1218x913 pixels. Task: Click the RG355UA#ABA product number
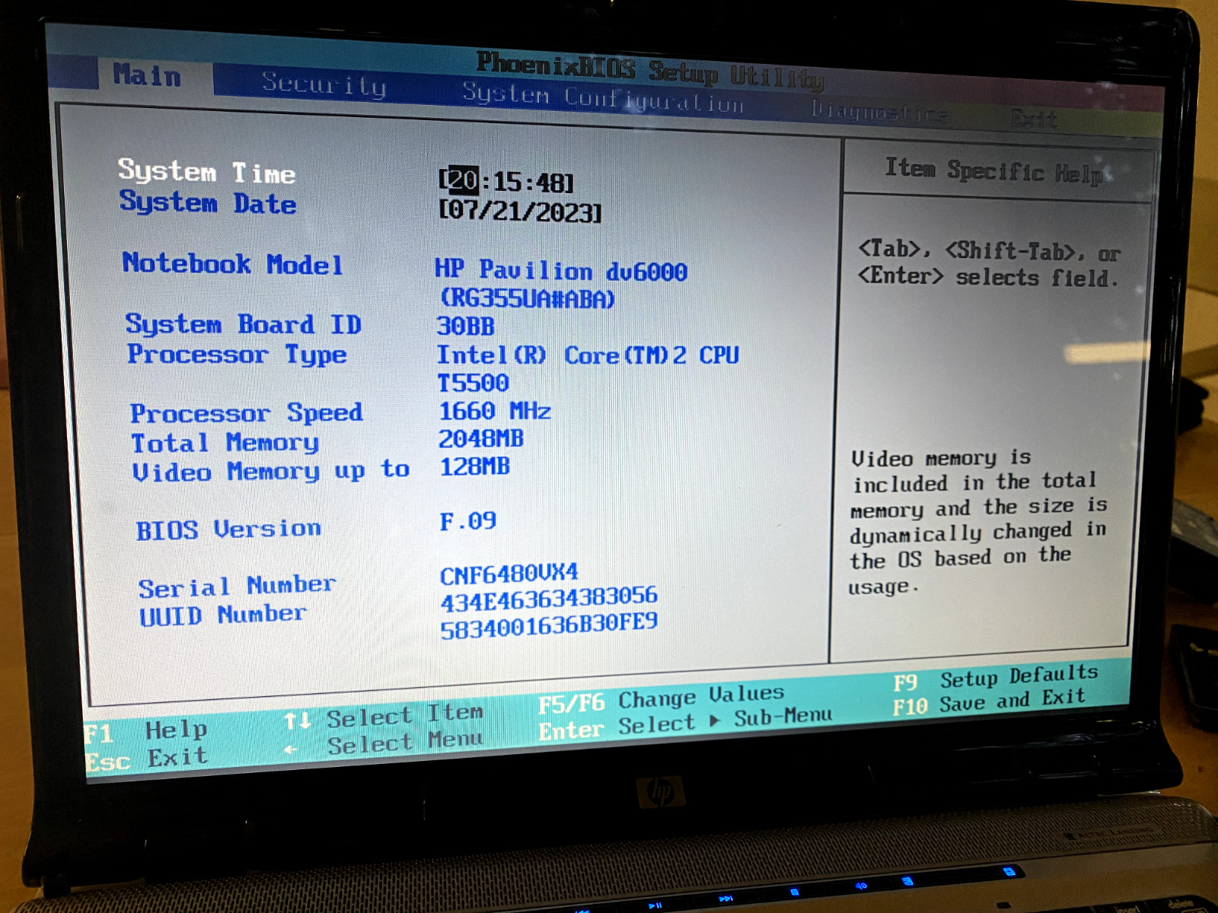528,298
